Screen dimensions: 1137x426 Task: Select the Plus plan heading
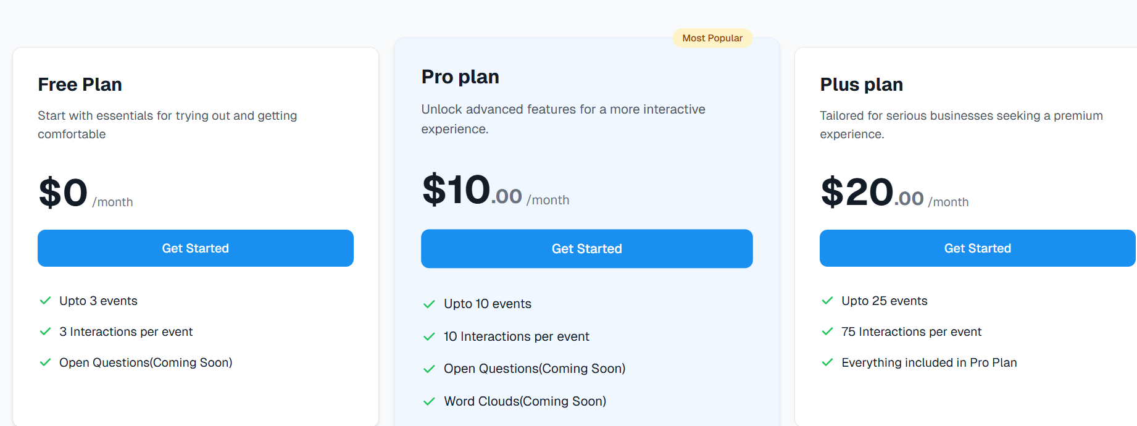point(862,85)
